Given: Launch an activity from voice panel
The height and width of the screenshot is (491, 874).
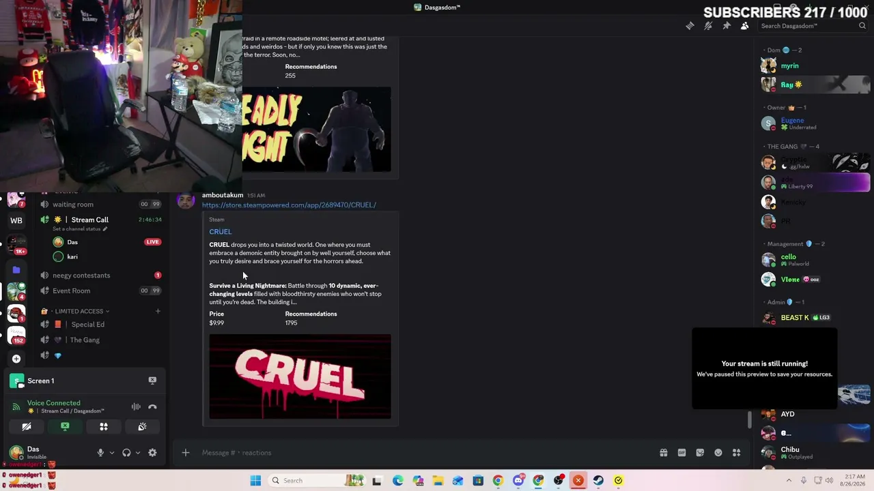Looking at the screenshot, I should pos(104,427).
